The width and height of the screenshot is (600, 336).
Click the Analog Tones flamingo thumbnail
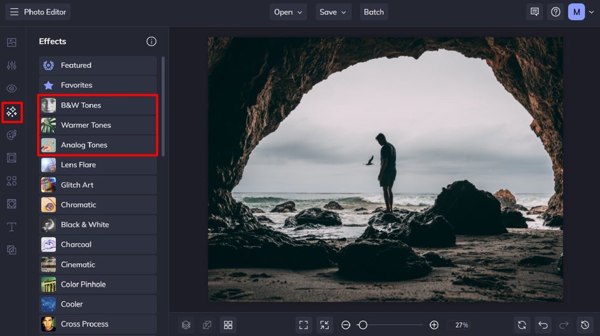(48, 145)
